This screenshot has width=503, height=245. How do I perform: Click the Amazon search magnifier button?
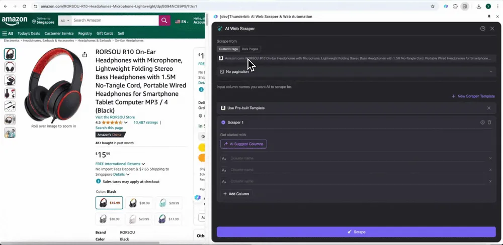[164, 20]
